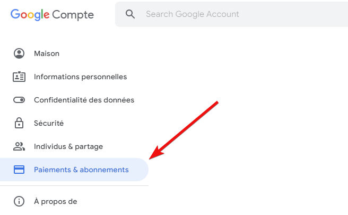Open Confidentialité des données section

(74, 100)
